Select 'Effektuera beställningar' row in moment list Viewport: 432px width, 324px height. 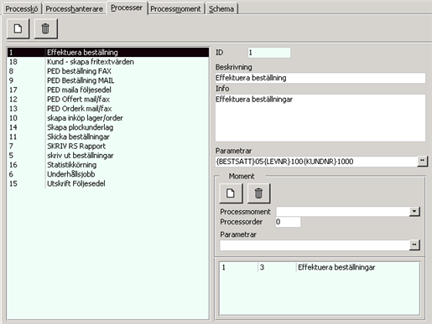[x=320, y=267]
